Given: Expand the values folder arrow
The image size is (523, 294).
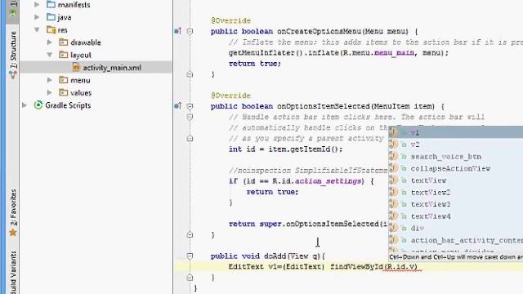Looking at the screenshot, I should click(x=49, y=92).
